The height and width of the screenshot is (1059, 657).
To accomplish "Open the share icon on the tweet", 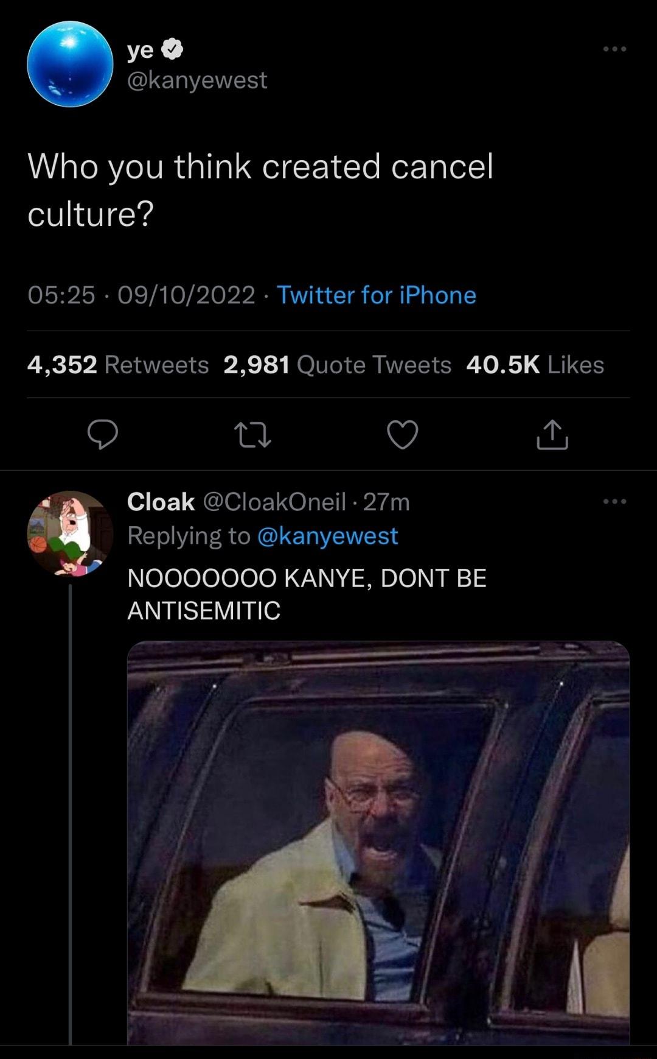I will (x=552, y=434).
